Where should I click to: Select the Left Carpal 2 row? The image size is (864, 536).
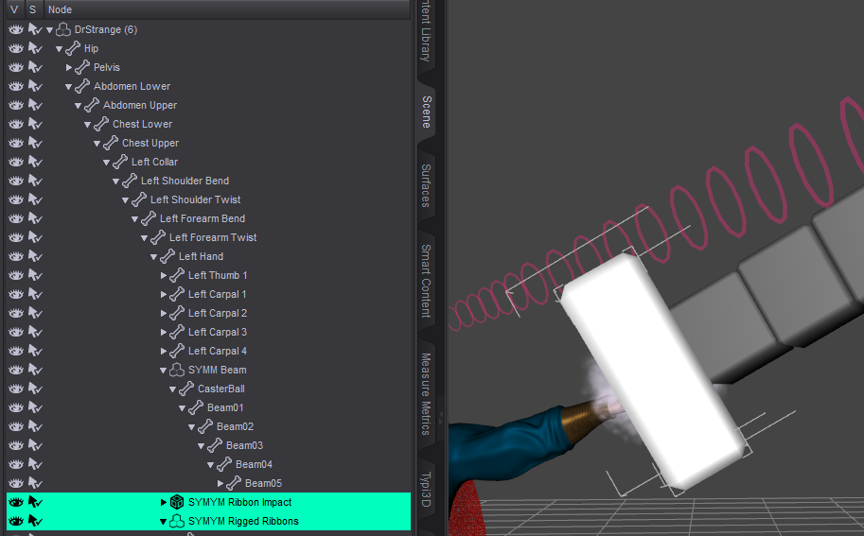coord(208,313)
